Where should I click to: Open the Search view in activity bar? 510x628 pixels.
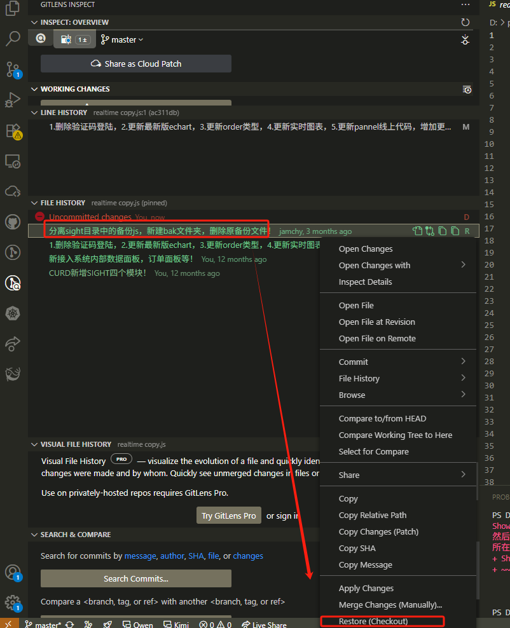click(x=13, y=39)
